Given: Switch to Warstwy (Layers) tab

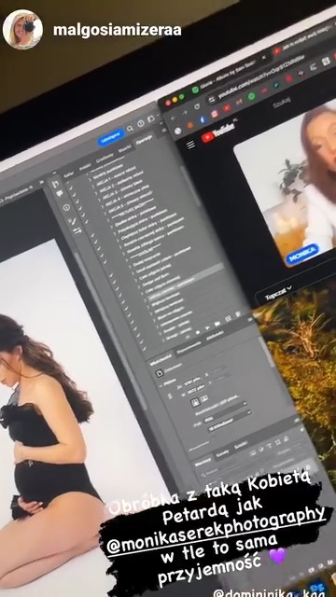Looking at the screenshot, I should point(203,463).
